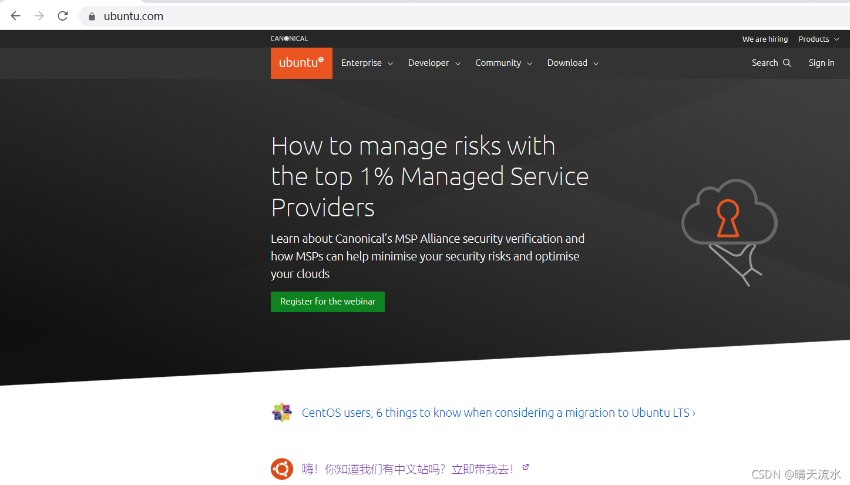Open Search with the magnifier icon
This screenshot has width=850, height=485.
(771, 63)
